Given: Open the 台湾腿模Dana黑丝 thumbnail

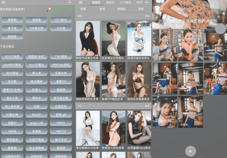Looking at the screenshot, I should point(139,130).
